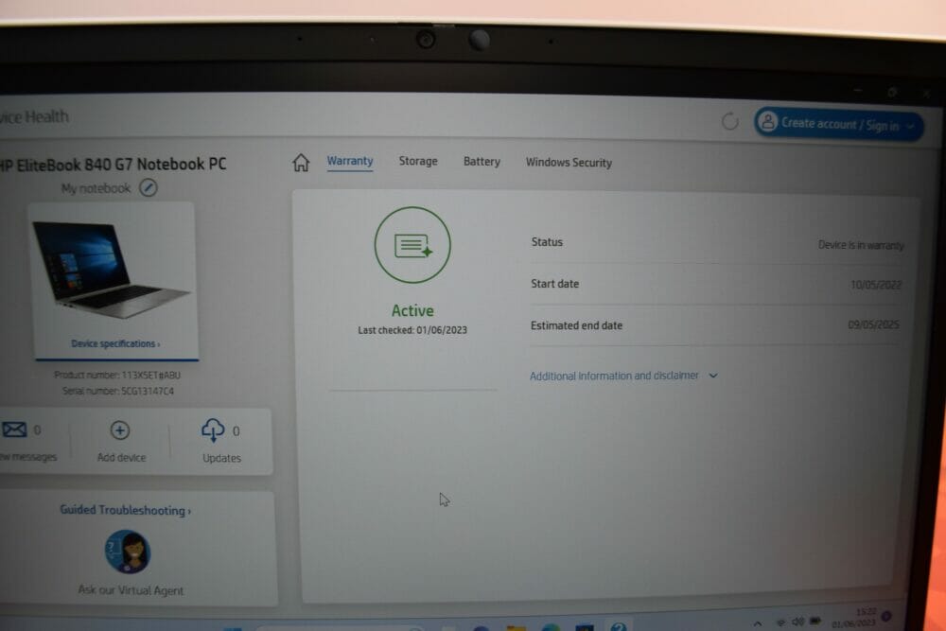
Task: Click the Start date value 10/05/2022
Action: tap(876, 285)
